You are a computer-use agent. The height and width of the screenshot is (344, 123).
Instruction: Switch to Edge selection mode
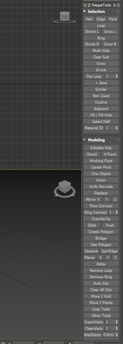[x=101, y=19]
